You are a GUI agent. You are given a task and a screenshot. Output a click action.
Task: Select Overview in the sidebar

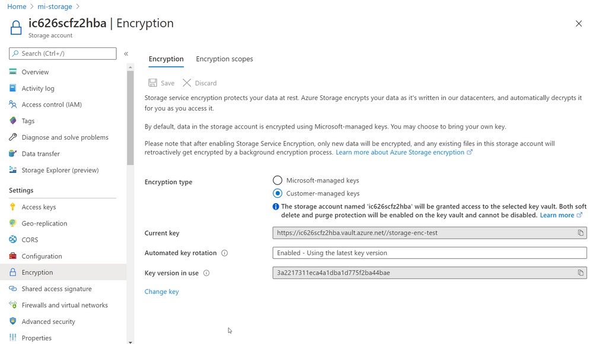(x=36, y=72)
